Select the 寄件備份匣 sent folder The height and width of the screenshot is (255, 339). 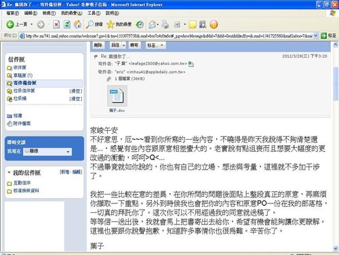[25, 83]
